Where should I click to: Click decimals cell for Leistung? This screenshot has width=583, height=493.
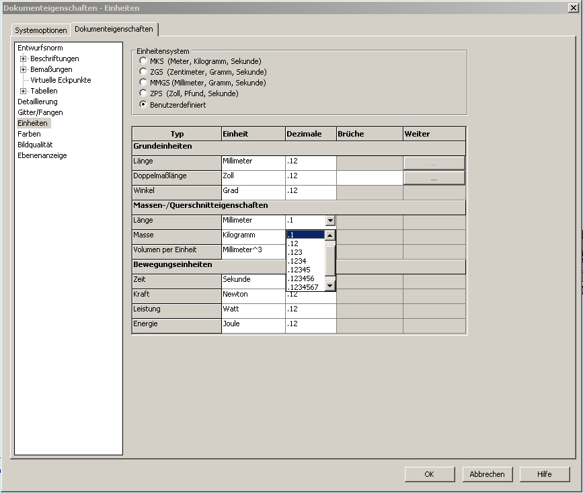click(x=311, y=311)
